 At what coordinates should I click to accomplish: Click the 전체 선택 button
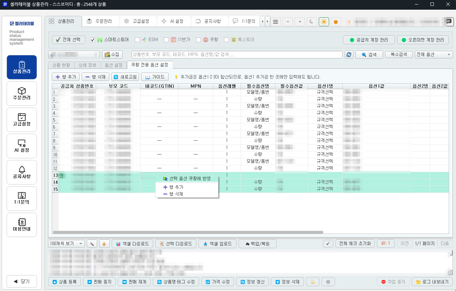point(69,39)
